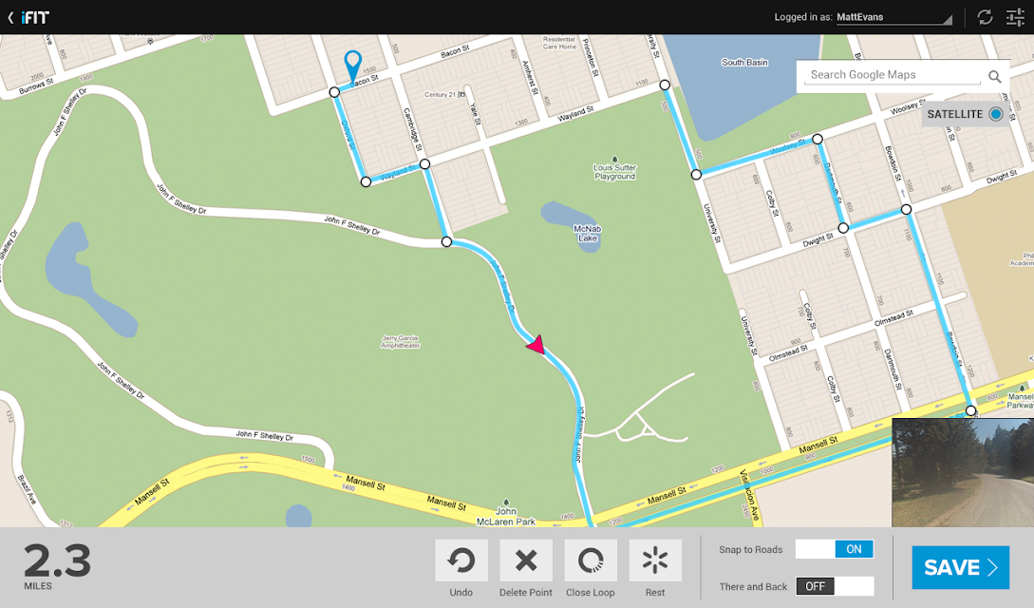Click in the Search Google Maps field
1034x608 pixels.
tap(894, 75)
